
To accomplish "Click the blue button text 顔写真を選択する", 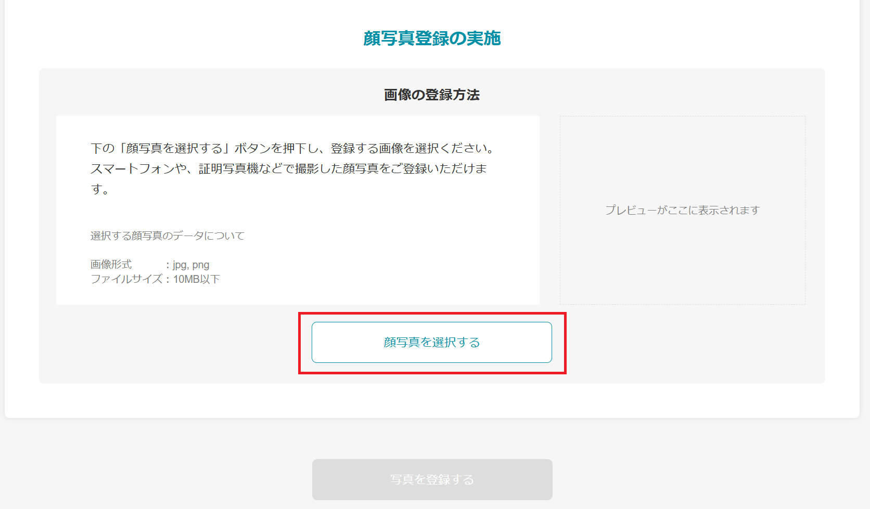I will [431, 342].
